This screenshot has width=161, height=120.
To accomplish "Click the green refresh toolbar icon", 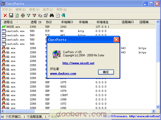I will 17,15.
